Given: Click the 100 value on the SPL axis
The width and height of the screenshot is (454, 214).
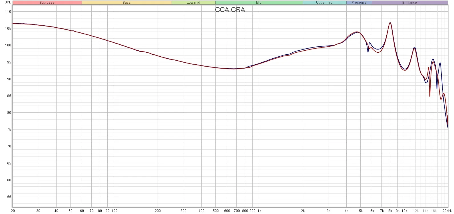Looking at the screenshot, I should tap(8, 45).
